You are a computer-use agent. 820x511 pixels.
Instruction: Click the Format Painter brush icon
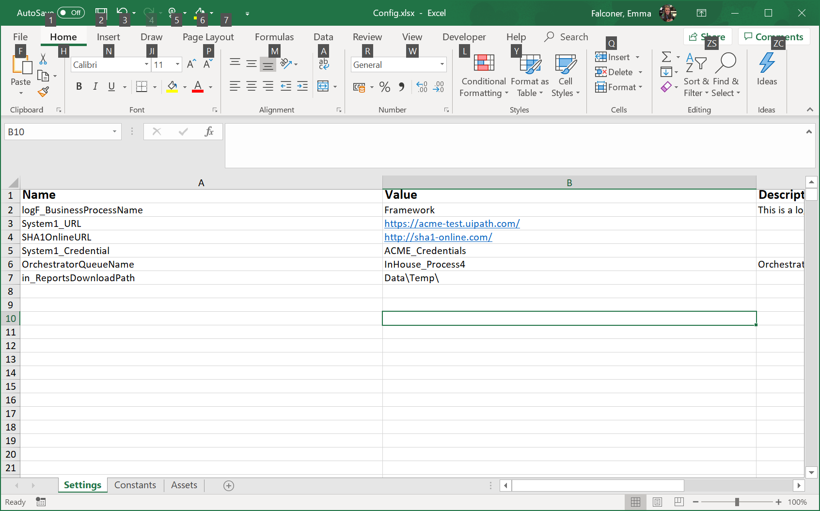[x=43, y=91]
